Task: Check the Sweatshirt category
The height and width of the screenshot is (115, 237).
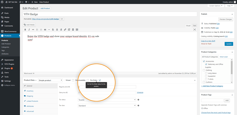Action: pyautogui.click(x=206, y=76)
